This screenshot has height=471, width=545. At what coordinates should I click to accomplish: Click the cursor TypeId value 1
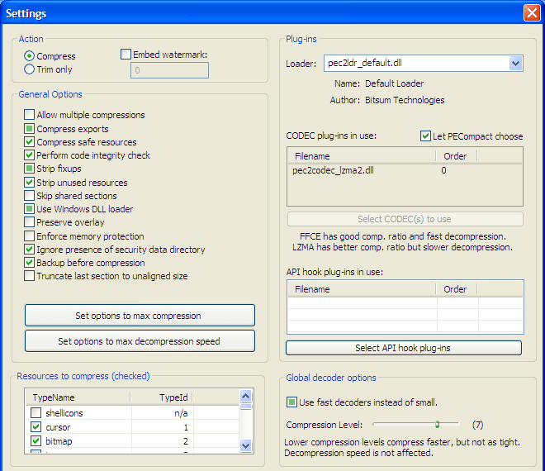[x=186, y=427]
